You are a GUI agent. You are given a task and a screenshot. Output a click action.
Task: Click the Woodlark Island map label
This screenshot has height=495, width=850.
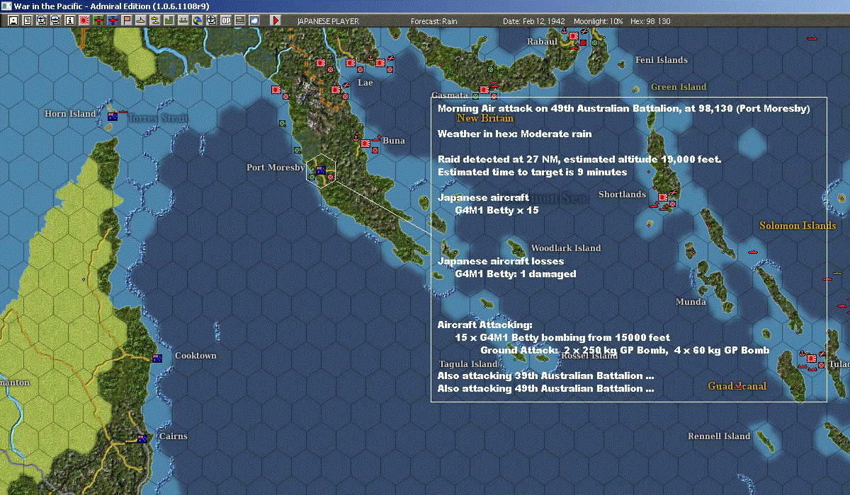pyautogui.click(x=566, y=248)
